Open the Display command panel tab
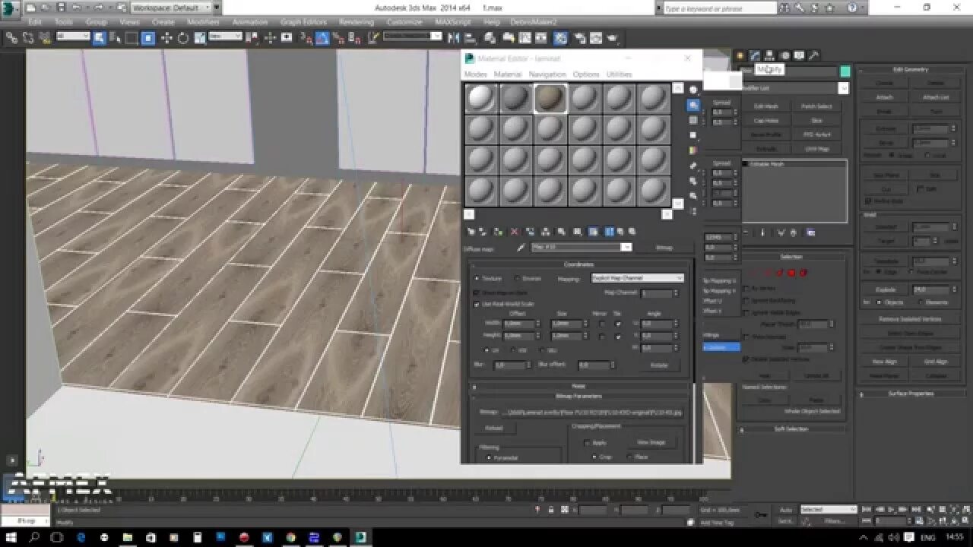This screenshot has width=973, height=547. click(x=799, y=55)
